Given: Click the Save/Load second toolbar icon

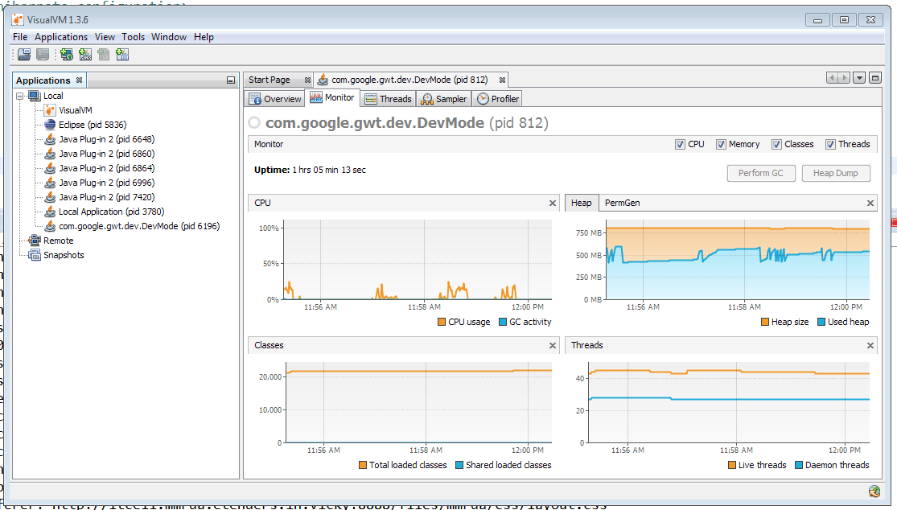Looking at the screenshot, I should pos(43,55).
